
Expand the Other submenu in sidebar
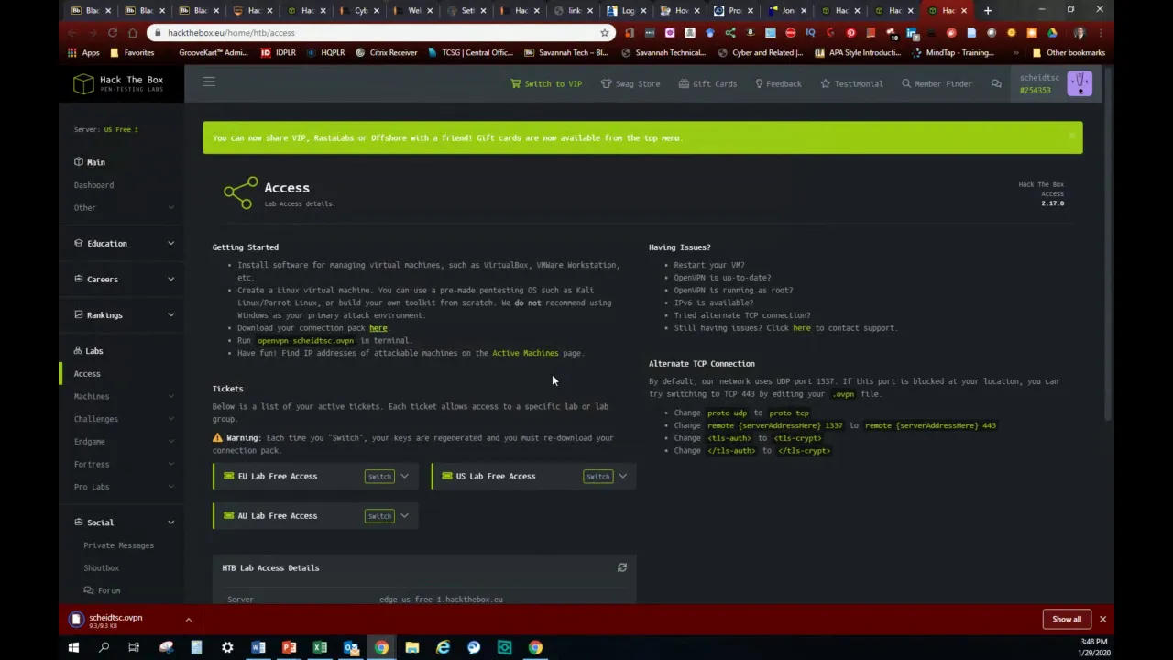(123, 207)
